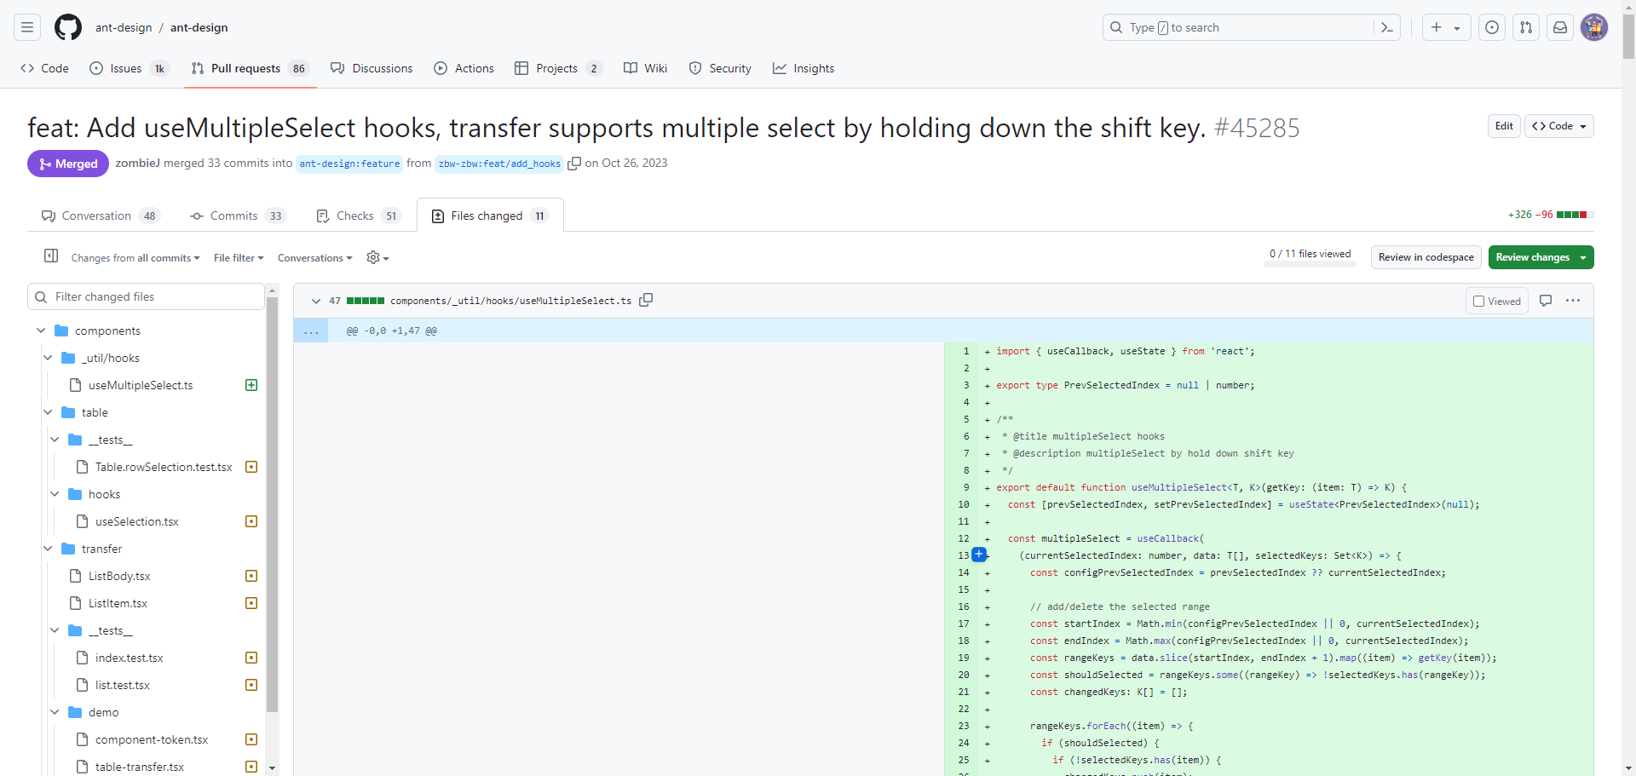
Task: Open ant-design:feature base branch link
Action: (349, 164)
